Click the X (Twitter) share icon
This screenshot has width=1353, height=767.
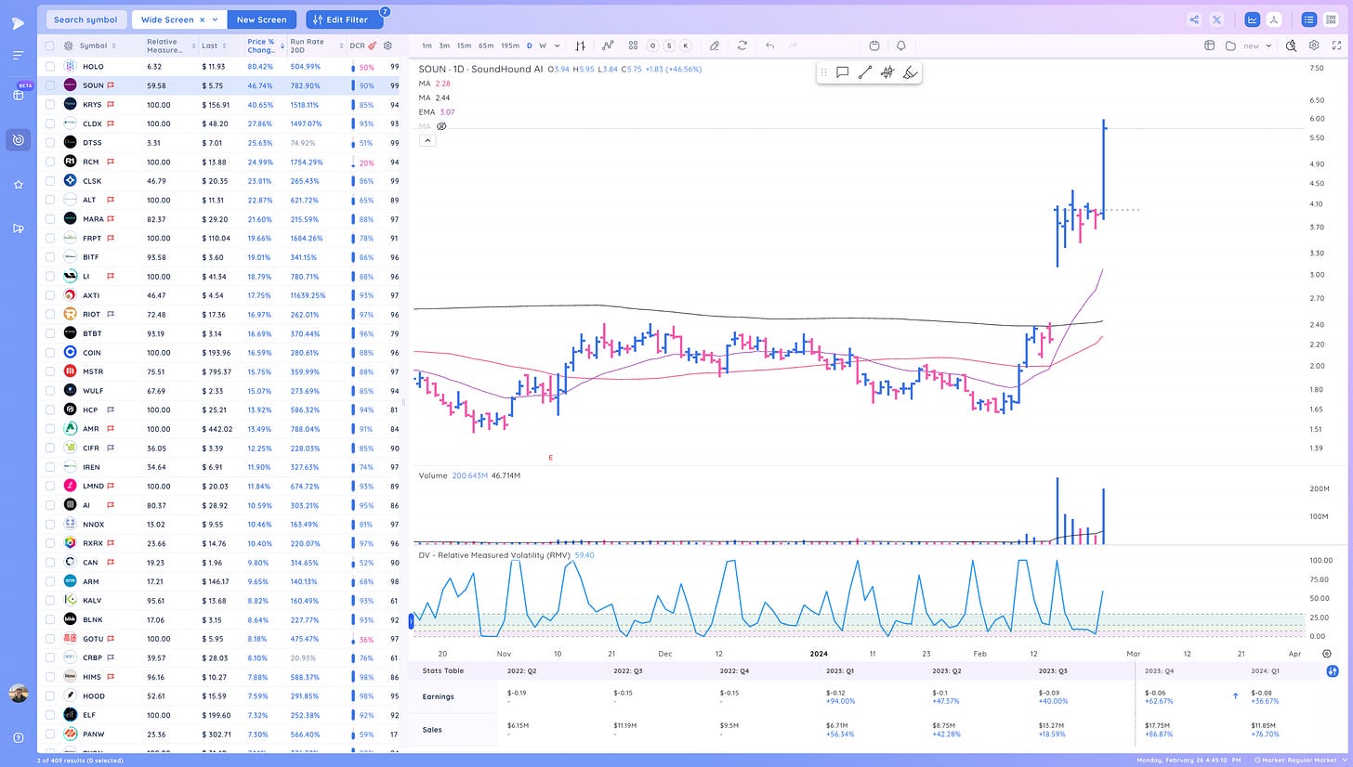1216,19
